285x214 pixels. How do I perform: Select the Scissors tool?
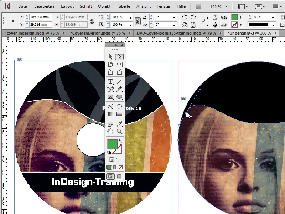tap(110, 106)
